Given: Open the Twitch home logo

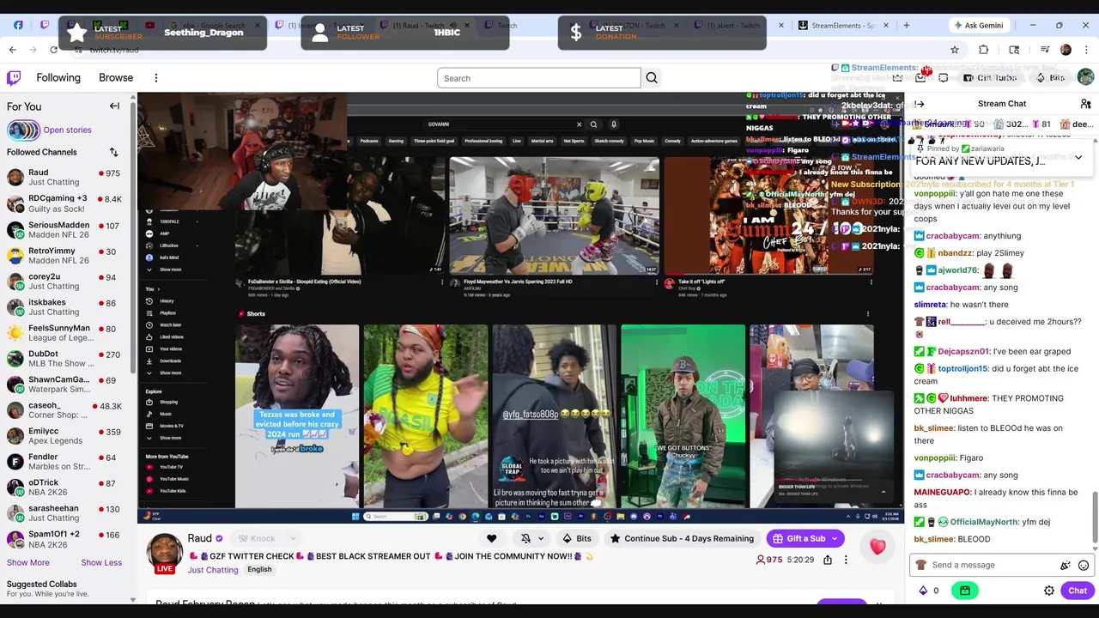Looking at the screenshot, I should tap(14, 78).
